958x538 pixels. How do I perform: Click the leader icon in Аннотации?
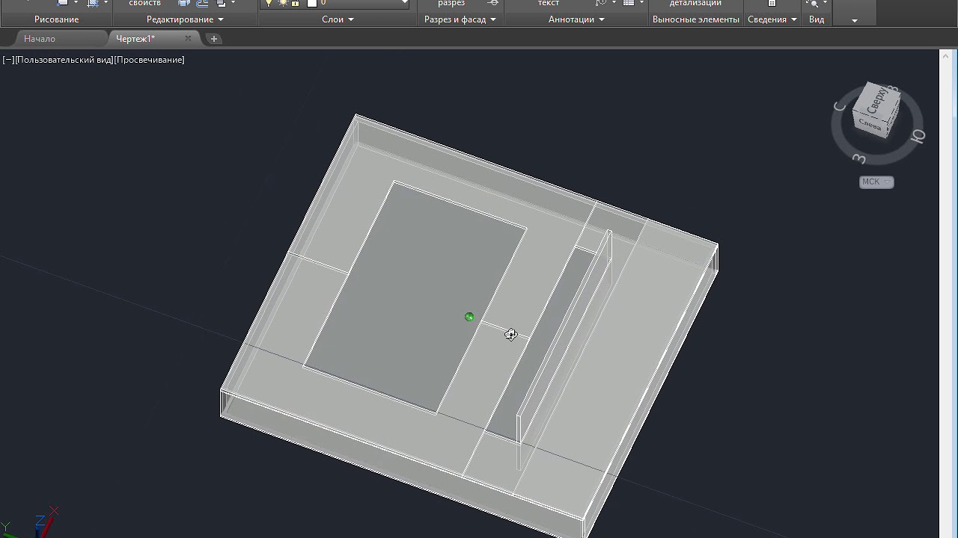coord(601,3)
